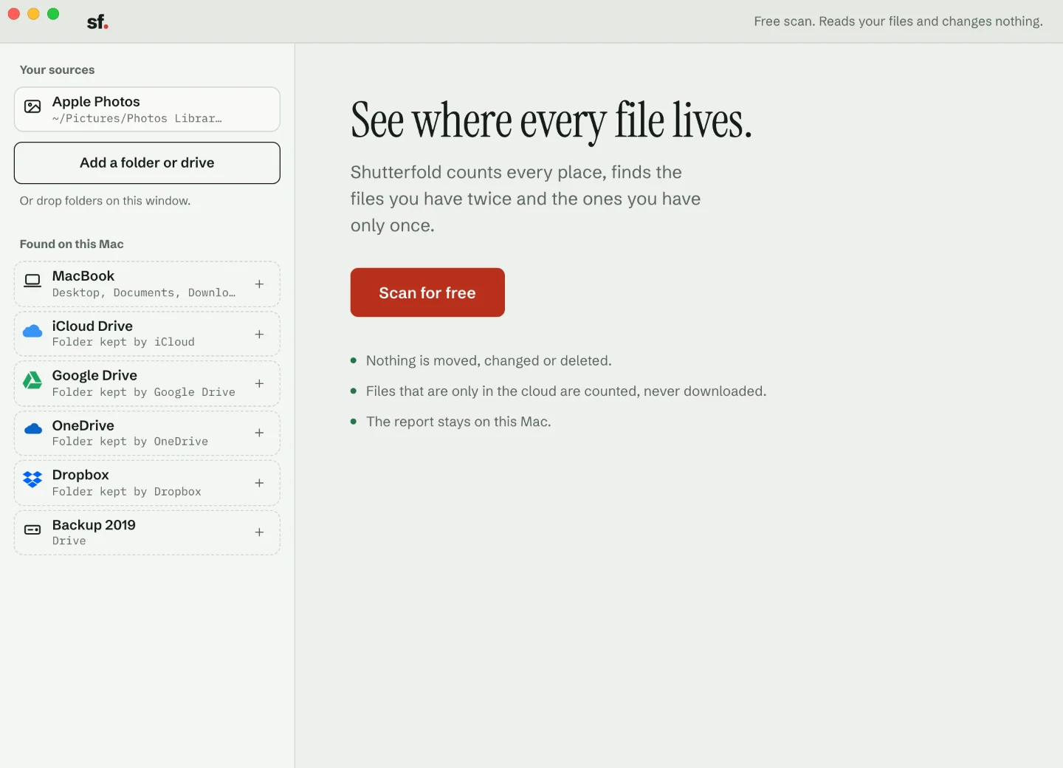The width and height of the screenshot is (1063, 768).
Task: Add Dropbox with its plus icon
Action: click(x=259, y=483)
